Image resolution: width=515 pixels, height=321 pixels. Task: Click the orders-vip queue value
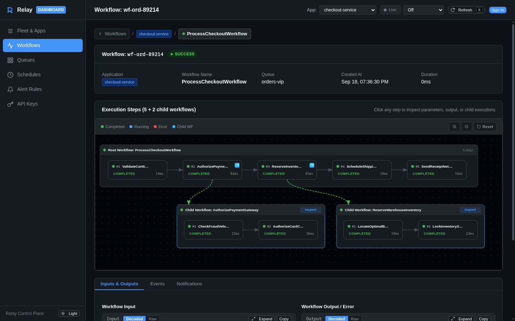[273, 82]
